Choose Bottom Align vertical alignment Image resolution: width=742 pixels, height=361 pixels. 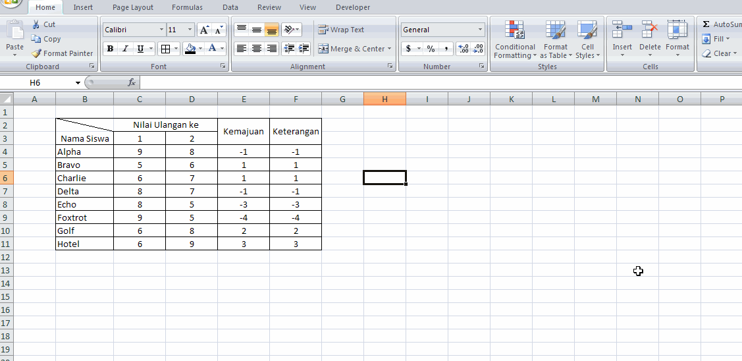(272, 30)
